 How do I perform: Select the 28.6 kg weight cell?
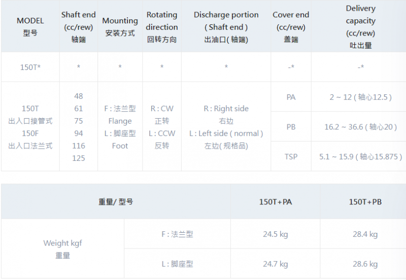coord(365,264)
